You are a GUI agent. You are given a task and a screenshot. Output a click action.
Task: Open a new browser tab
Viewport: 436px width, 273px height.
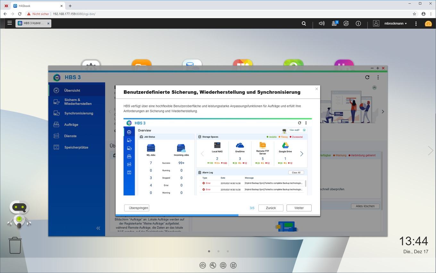[x=70, y=6]
